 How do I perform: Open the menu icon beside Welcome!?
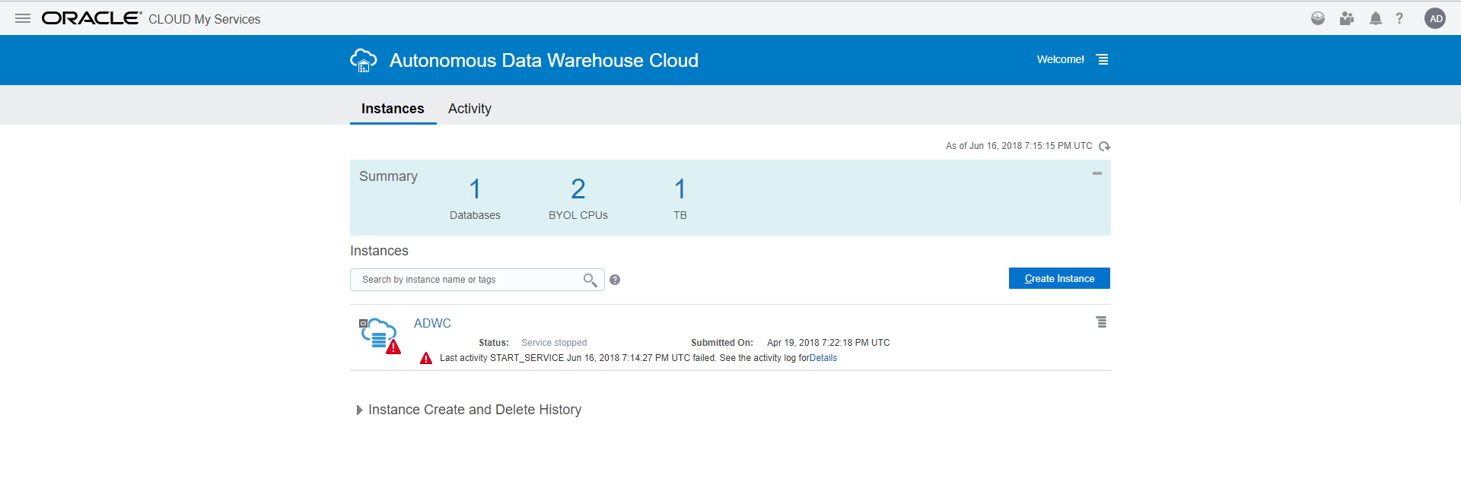coord(1102,59)
